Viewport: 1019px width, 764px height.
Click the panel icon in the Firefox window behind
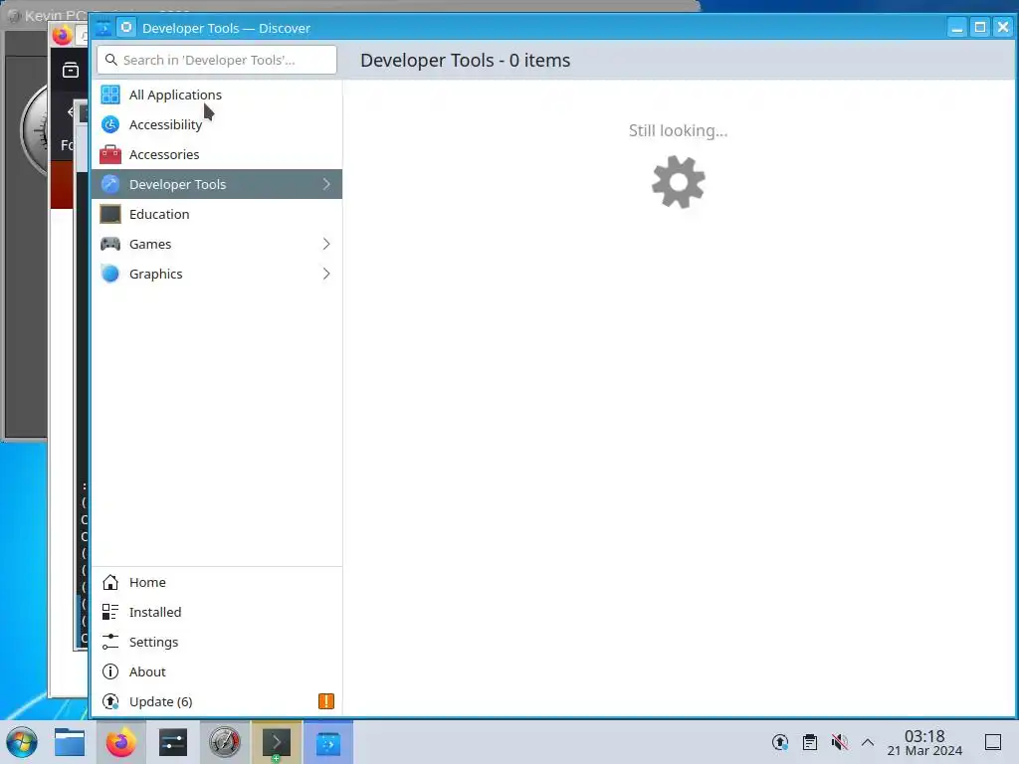pos(71,71)
